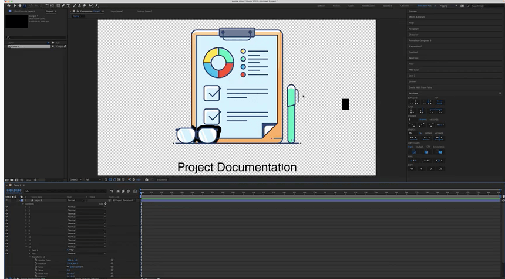Select Keystone stagger 'frames' option
Viewport: 505px width, 279px height.
tap(423, 119)
